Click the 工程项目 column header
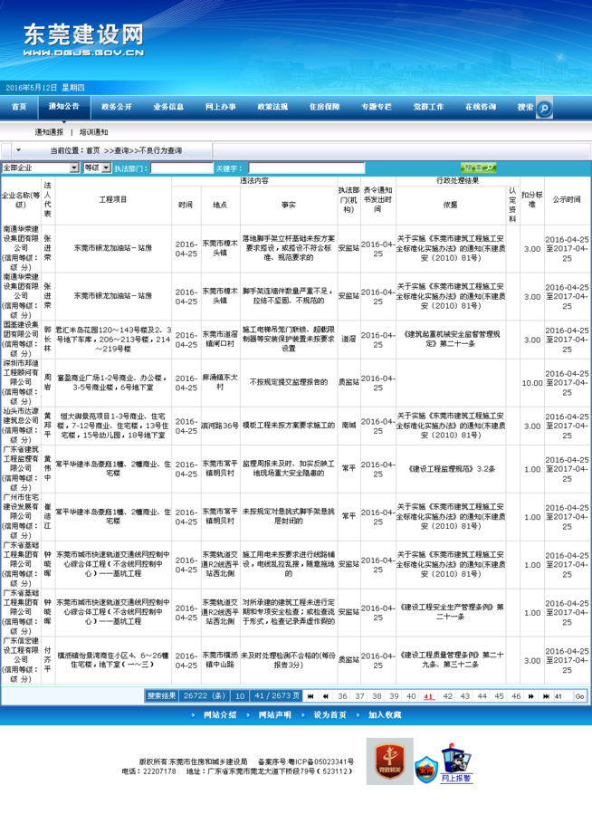 [x=113, y=199]
